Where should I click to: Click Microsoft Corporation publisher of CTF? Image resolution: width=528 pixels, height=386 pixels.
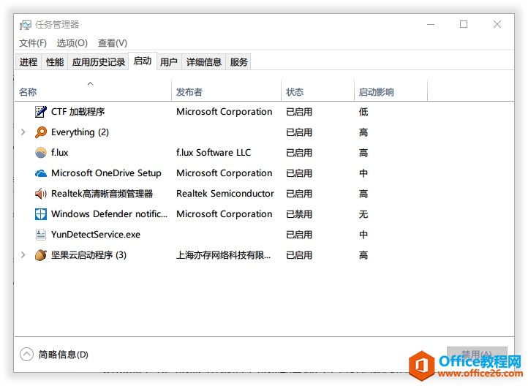(x=225, y=112)
